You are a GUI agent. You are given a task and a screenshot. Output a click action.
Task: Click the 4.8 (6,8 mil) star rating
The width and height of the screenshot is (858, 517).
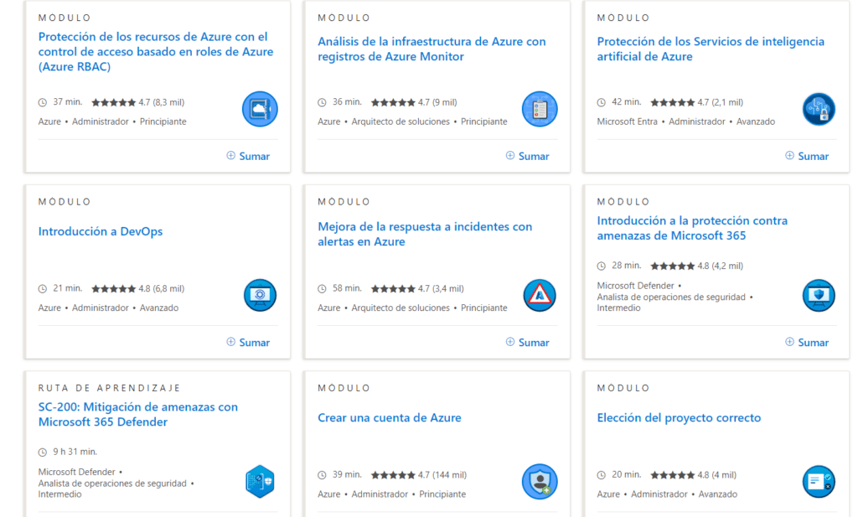[x=138, y=289]
